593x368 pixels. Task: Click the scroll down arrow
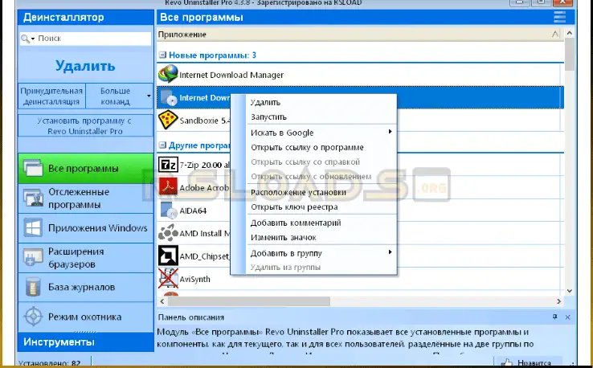pyautogui.click(x=570, y=291)
